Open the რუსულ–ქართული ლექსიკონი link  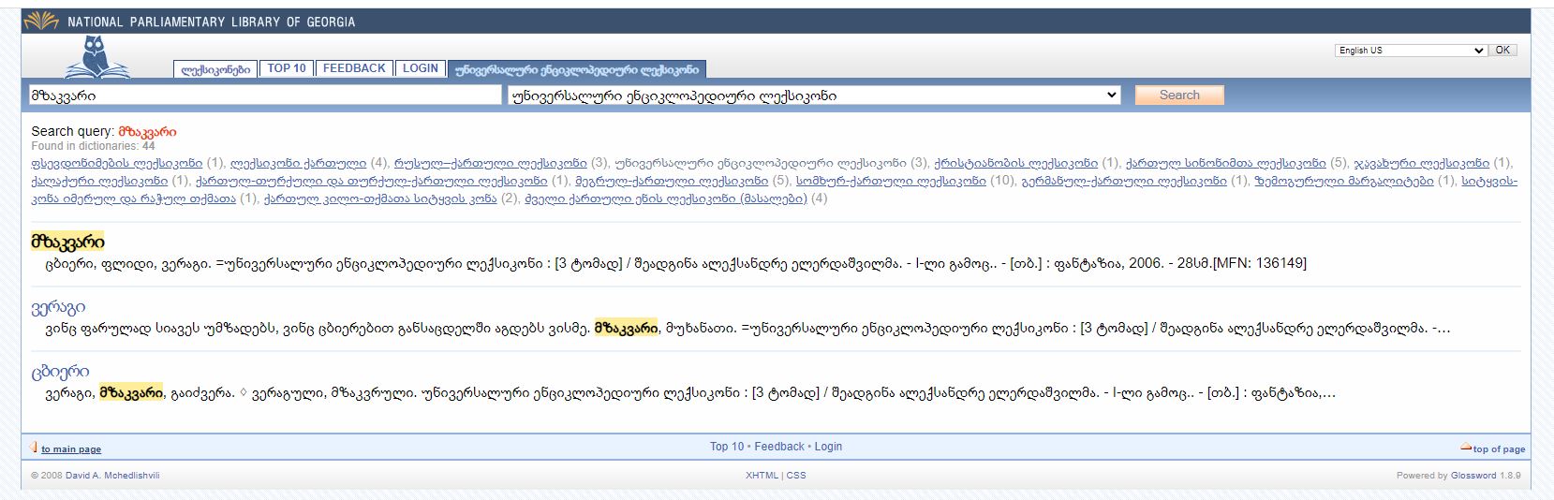tap(490, 163)
